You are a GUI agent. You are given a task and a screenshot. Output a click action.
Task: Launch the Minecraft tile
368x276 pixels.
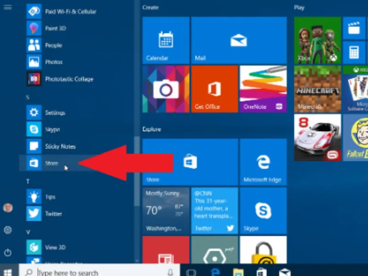(x=317, y=89)
